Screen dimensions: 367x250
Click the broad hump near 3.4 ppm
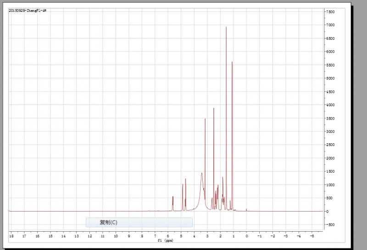[202, 174]
